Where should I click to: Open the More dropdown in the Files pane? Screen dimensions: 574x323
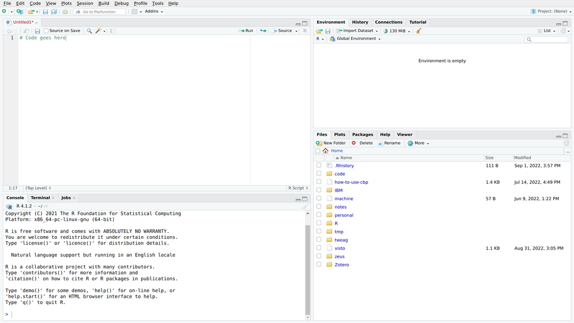coord(419,143)
